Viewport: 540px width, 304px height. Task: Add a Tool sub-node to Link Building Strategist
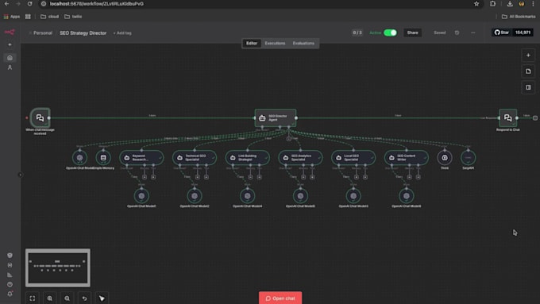pos(260,177)
